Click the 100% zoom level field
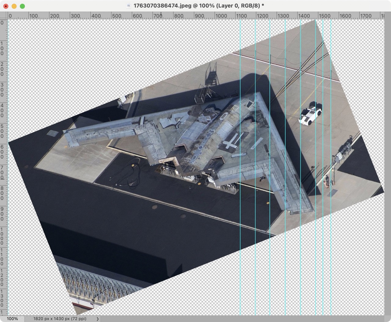391x322 pixels. 12,319
